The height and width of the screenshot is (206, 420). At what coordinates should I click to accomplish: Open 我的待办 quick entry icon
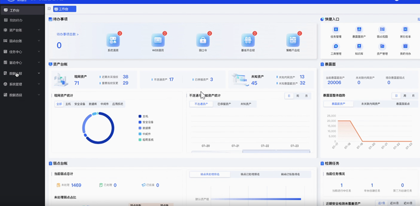pyautogui.click(x=405, y=46)
